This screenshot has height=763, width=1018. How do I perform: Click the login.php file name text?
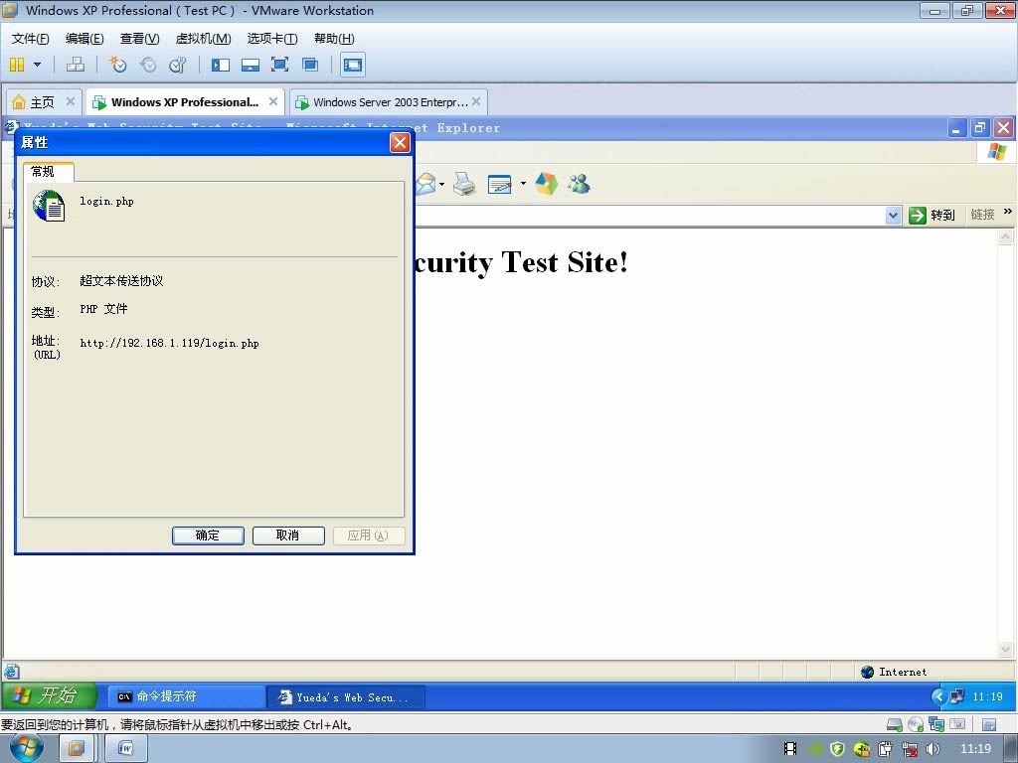[x=106, y=201]
